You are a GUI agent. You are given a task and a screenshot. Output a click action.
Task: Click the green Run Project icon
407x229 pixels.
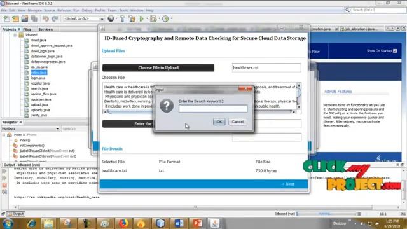[x=141, y=18]
